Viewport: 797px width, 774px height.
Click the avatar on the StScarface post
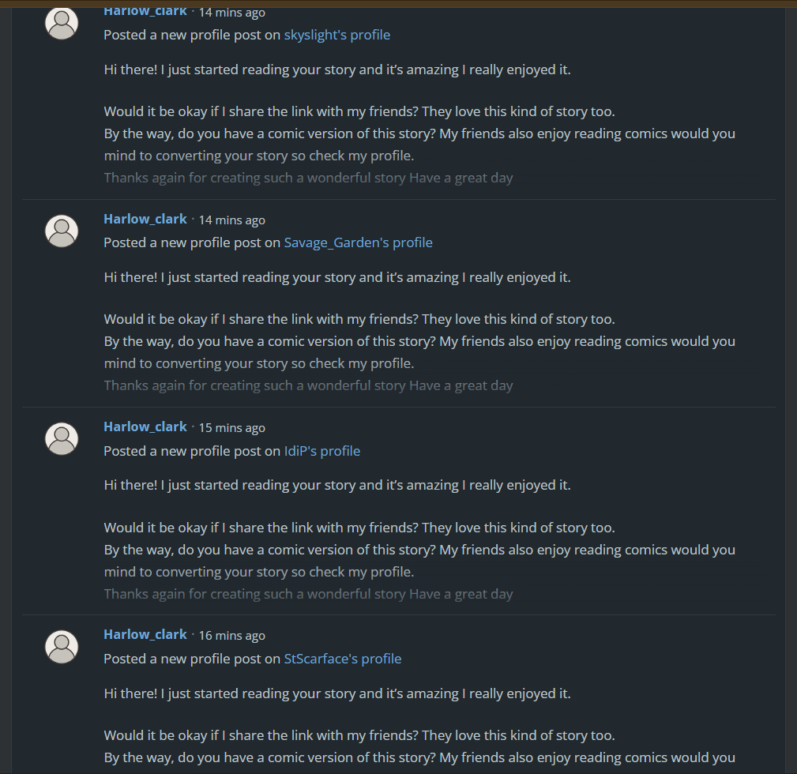(x=61, y=646)
